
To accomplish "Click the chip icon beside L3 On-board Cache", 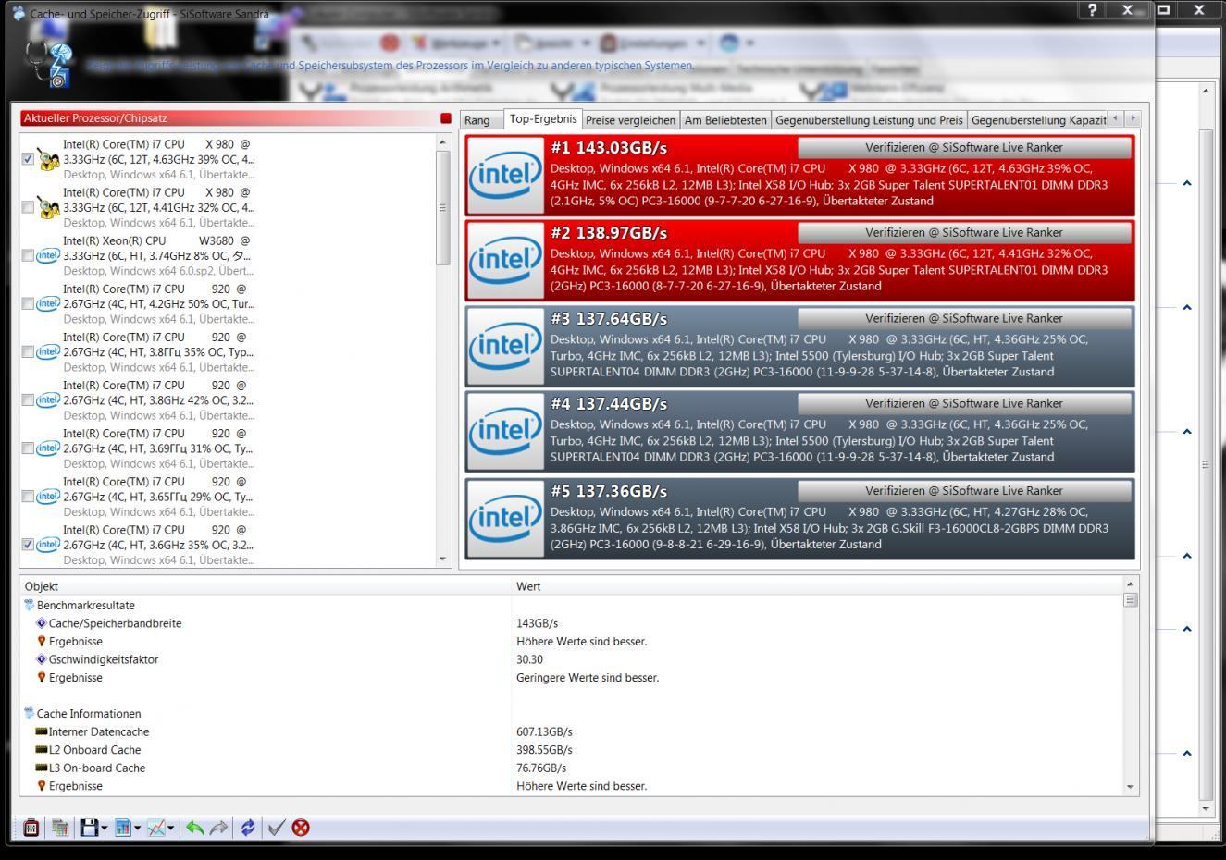I will pos(41,768).
